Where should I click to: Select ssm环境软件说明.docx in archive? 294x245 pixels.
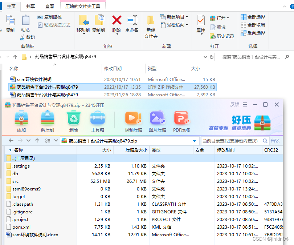pos(143,235)
